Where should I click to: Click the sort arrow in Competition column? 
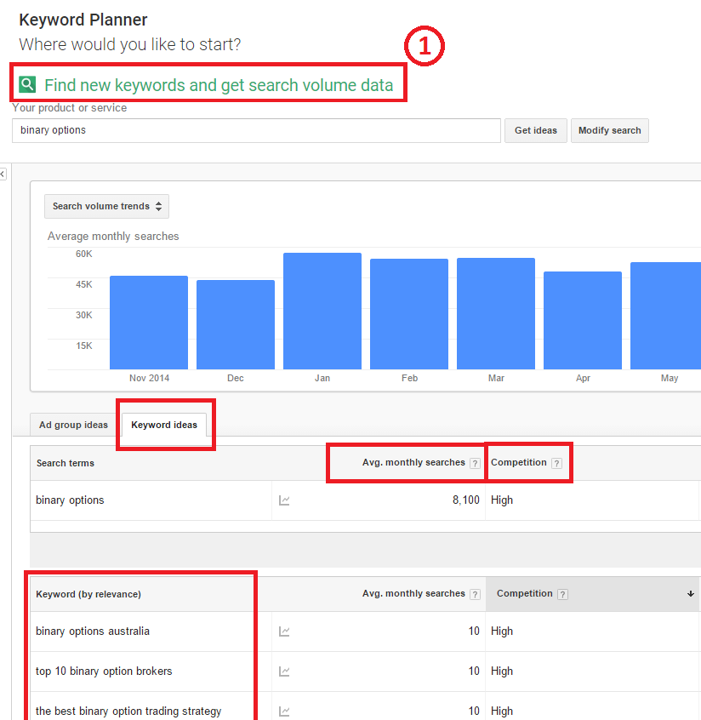(x=691, y=594)
